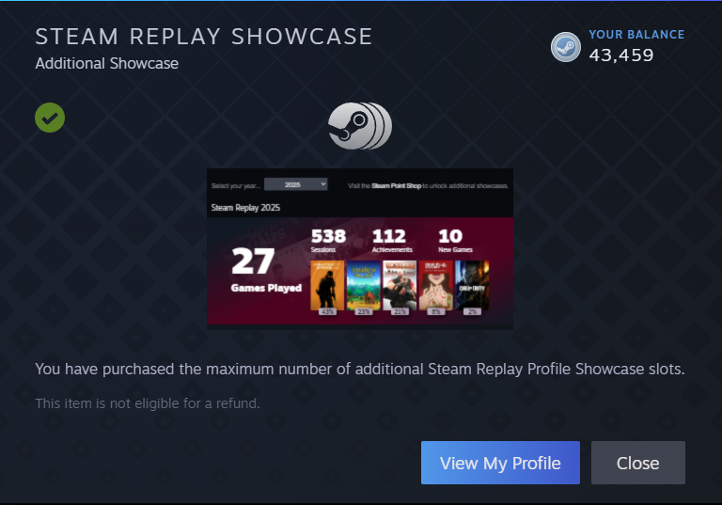Click the Steam Points coin icon
Image resolution: width=722 pixels, height=505 pixels.
[565, 47]
